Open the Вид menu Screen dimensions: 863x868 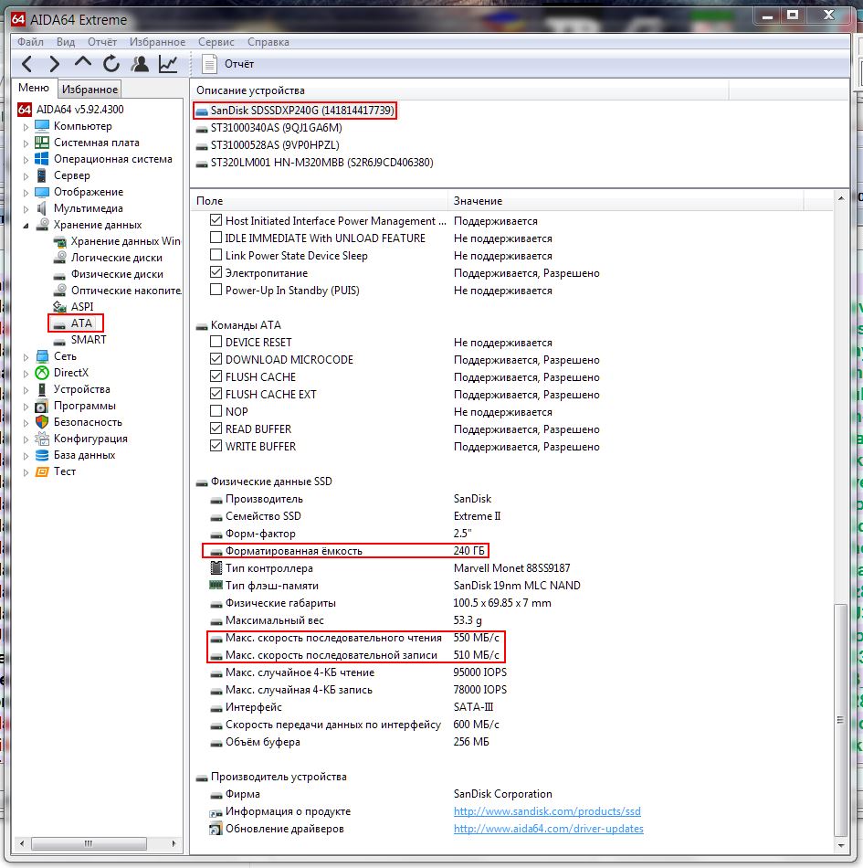[x=65, y=42]
